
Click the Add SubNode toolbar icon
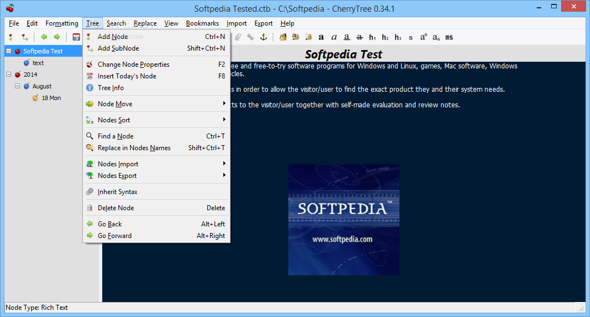pos(25,37)
